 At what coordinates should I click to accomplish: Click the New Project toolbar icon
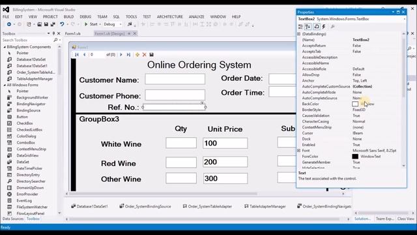pos(29,24)
